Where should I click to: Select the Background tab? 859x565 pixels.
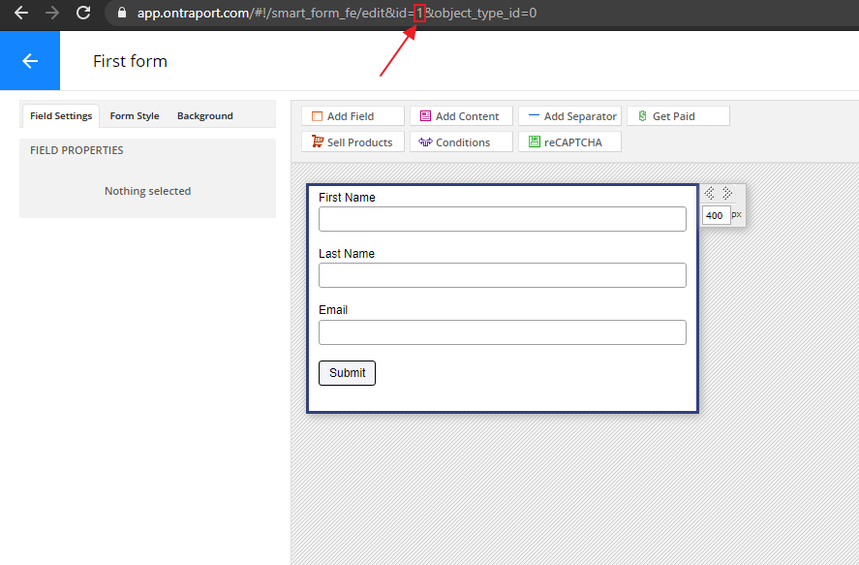coord(204,116)
